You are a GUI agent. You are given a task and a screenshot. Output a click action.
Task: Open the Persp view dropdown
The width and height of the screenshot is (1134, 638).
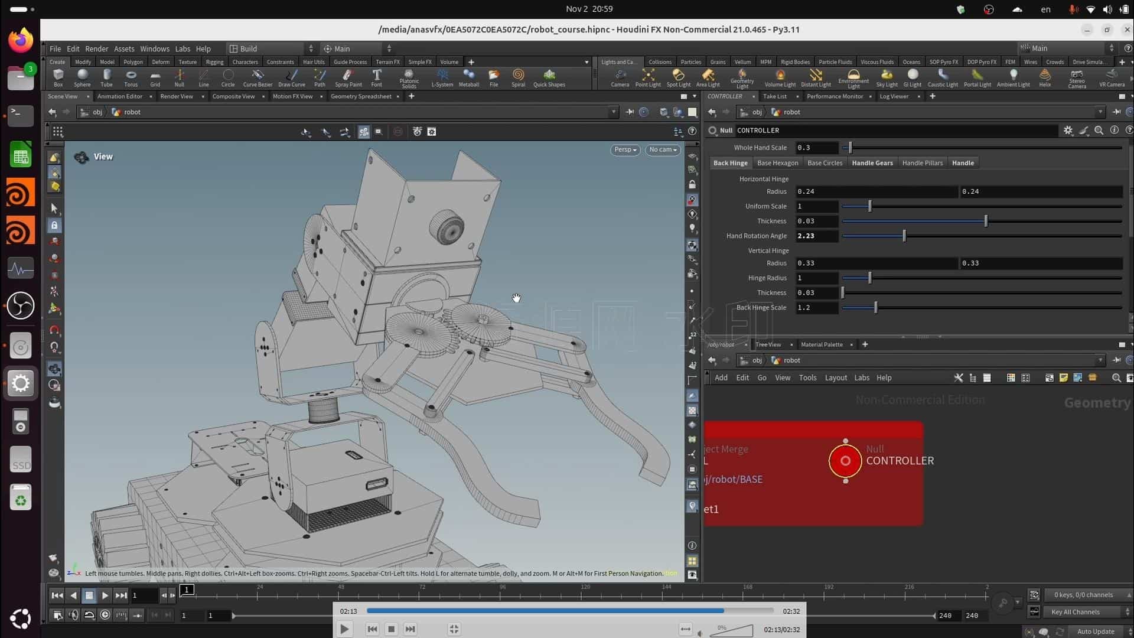tap(625, 149)
